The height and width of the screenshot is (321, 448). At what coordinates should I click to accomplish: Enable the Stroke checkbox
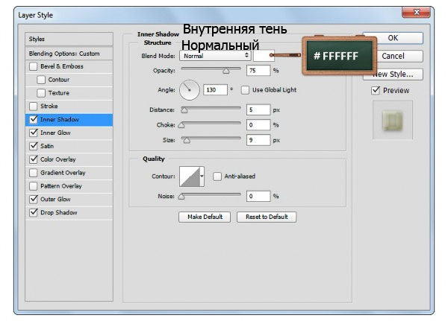point(33,107)
